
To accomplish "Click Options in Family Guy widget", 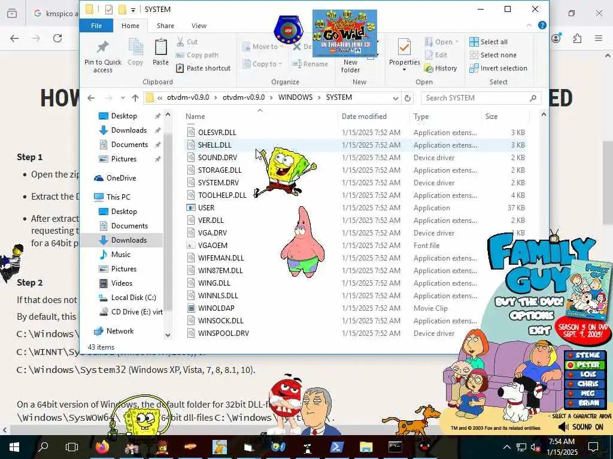I will (x=532, y=316).
